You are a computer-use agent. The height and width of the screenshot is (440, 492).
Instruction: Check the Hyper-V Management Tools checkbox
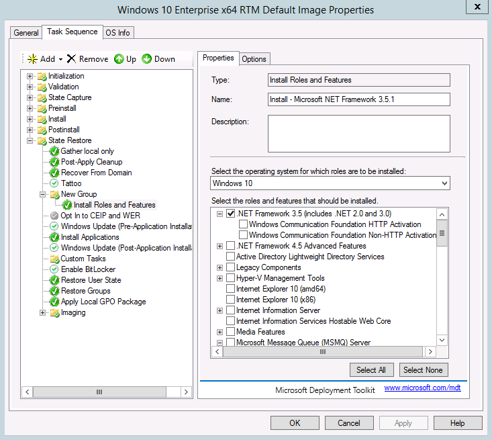tap(231, 278)
